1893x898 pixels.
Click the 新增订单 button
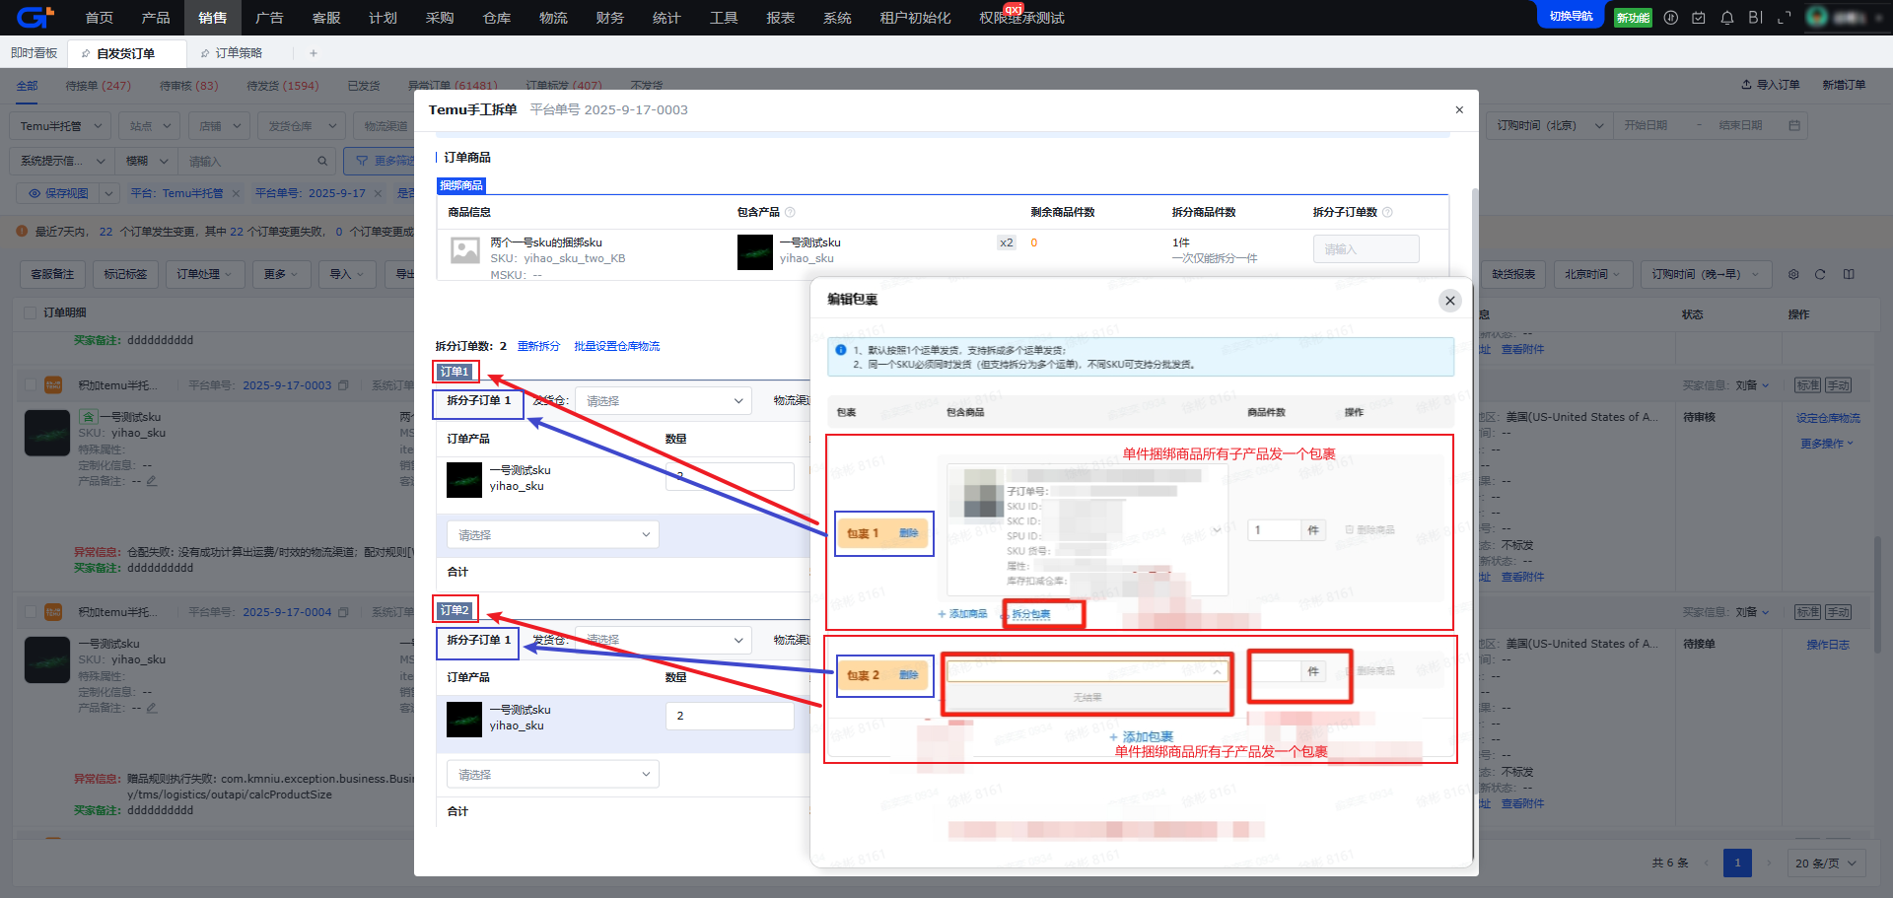coord(1844,85)
